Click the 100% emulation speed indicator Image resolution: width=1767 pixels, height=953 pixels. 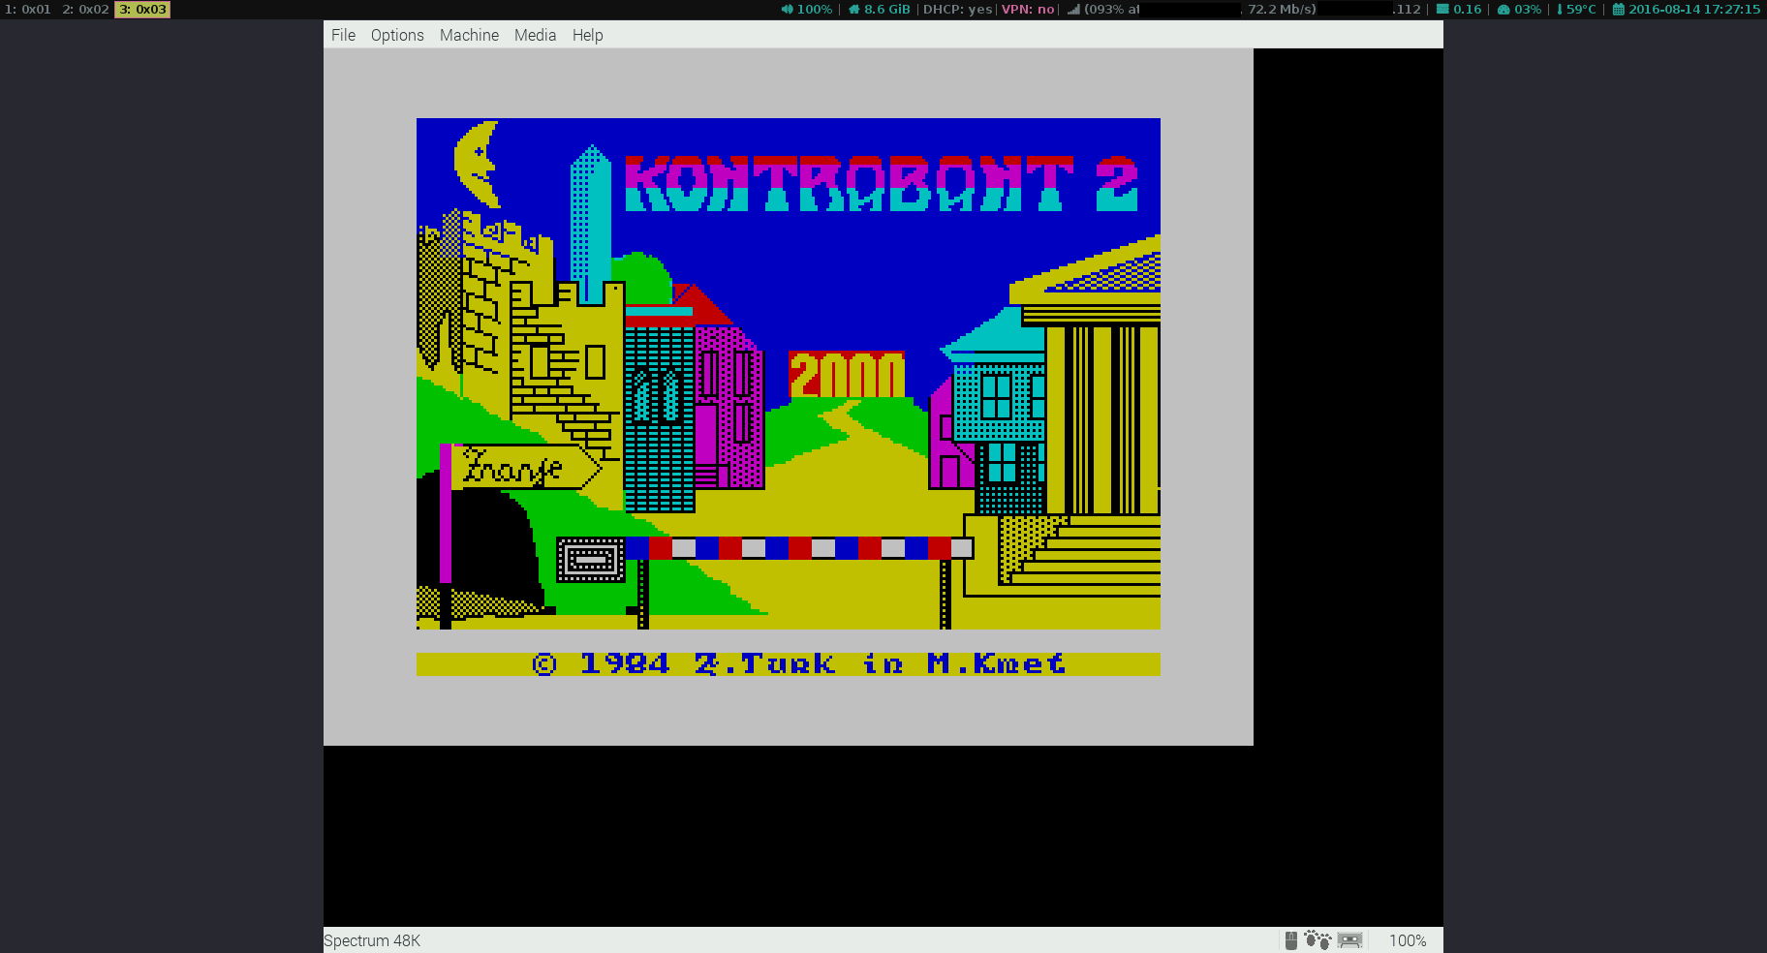[1408, 940]
